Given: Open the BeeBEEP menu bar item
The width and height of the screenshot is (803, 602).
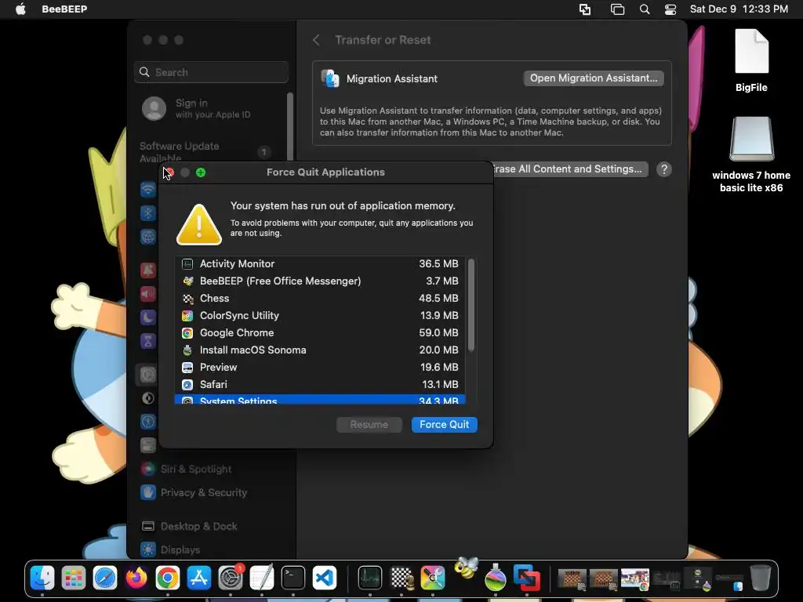Looking at the screenshot, I should pyautogui.click(x=64, y=9).
